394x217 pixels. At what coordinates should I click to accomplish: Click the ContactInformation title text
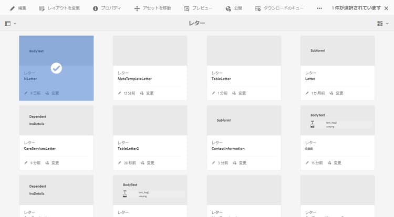228,148
